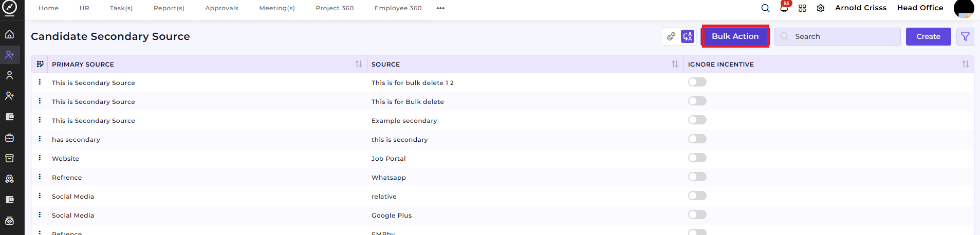The width and height of the screenshot is (980, 235).
Task: Open global search magnifier in top bar
Action: click(765, 8)
